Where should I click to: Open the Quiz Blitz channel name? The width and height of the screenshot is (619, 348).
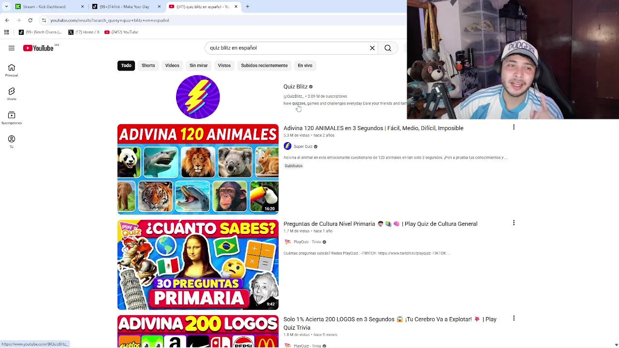point(295,87)
